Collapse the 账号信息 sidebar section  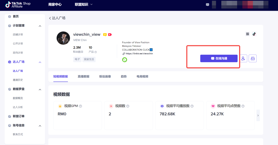pos(40,126)
